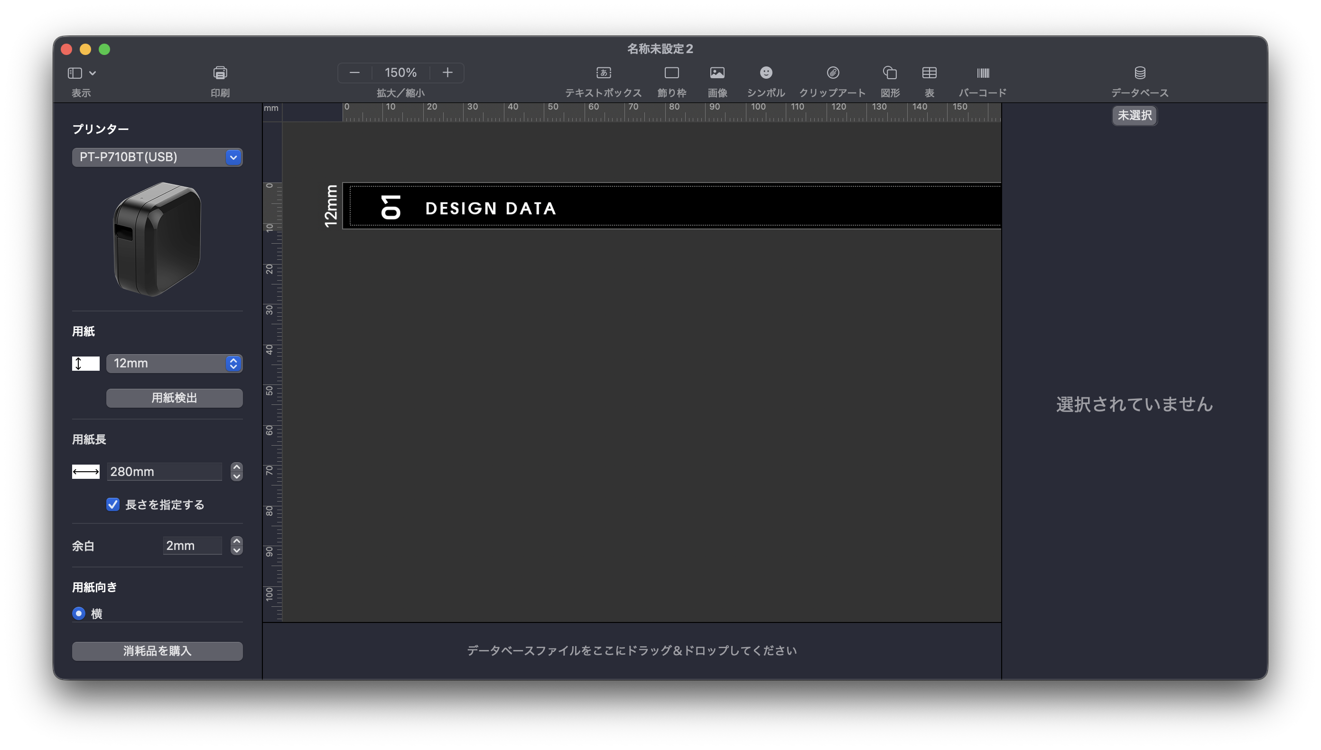The image size is (1321, 750).
Task: Add a barcode with バーコード tool
Action: point(983,73)
